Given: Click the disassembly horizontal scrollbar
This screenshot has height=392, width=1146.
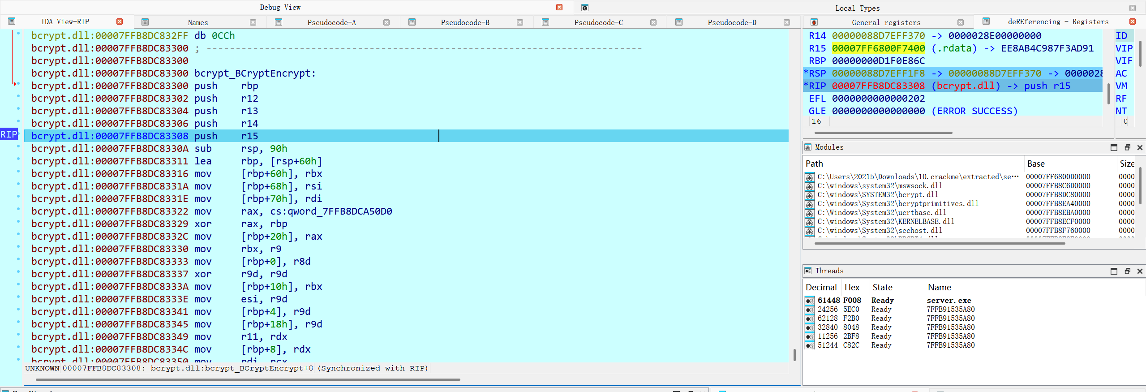Looking at the screenshot, I should coord(248,379).
